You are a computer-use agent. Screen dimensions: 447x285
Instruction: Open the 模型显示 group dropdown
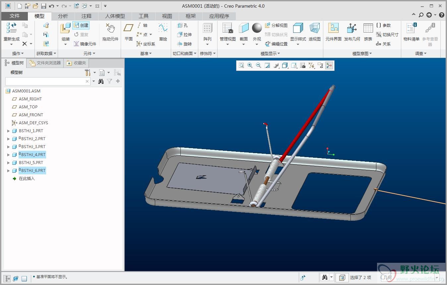pyautogui.click(x=270, y=53)
